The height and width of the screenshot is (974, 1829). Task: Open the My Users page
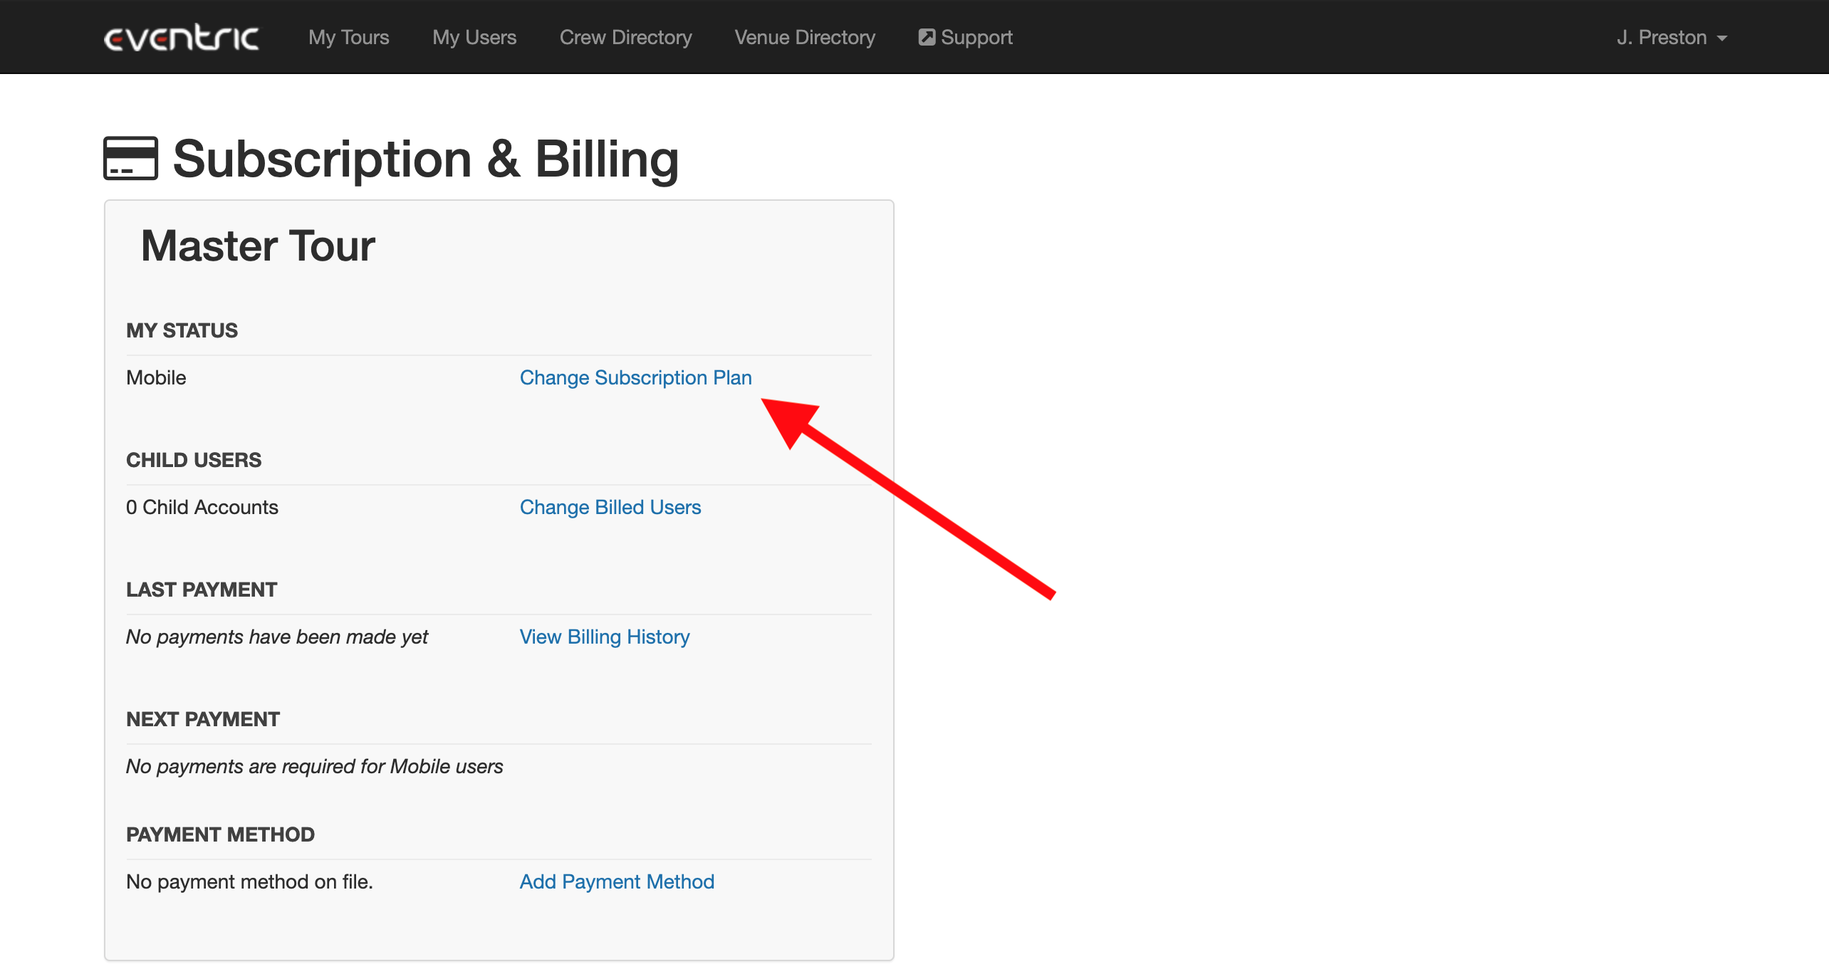[474, 37]
